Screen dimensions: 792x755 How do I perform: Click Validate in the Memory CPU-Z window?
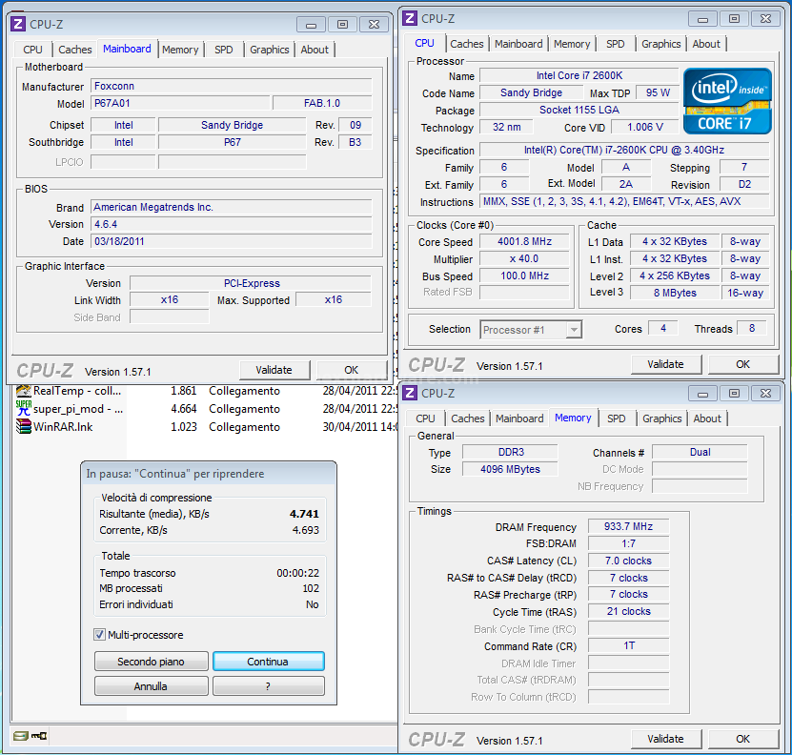666,739
